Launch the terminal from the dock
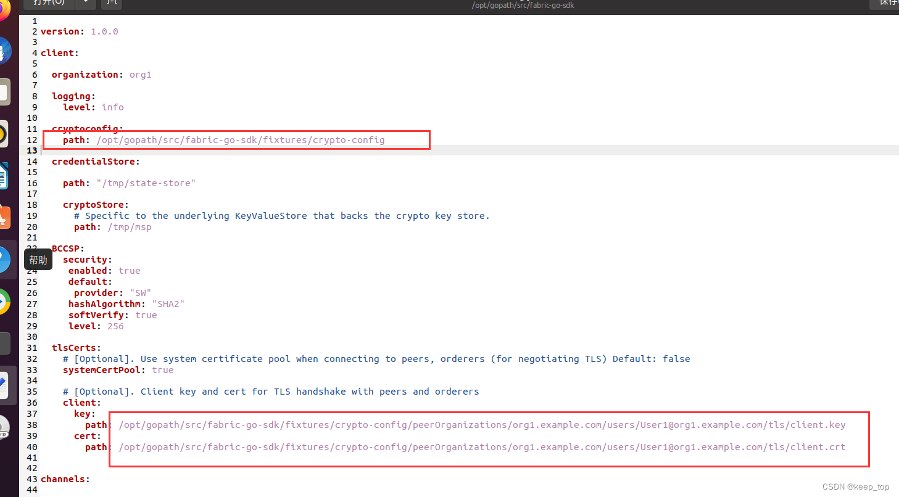 click(x=8, y=343)
